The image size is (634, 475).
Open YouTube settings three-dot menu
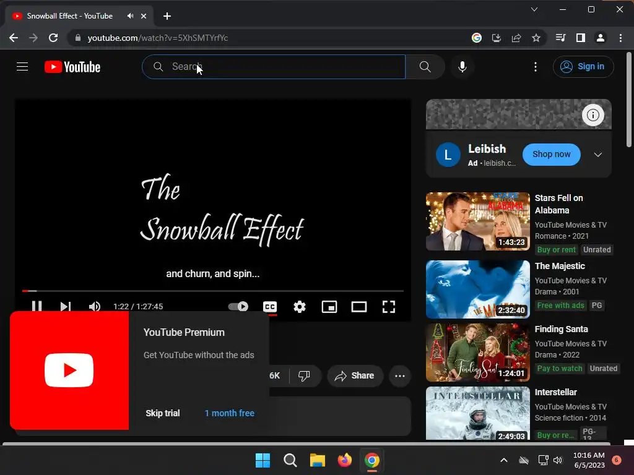click(x=536, y=67)
